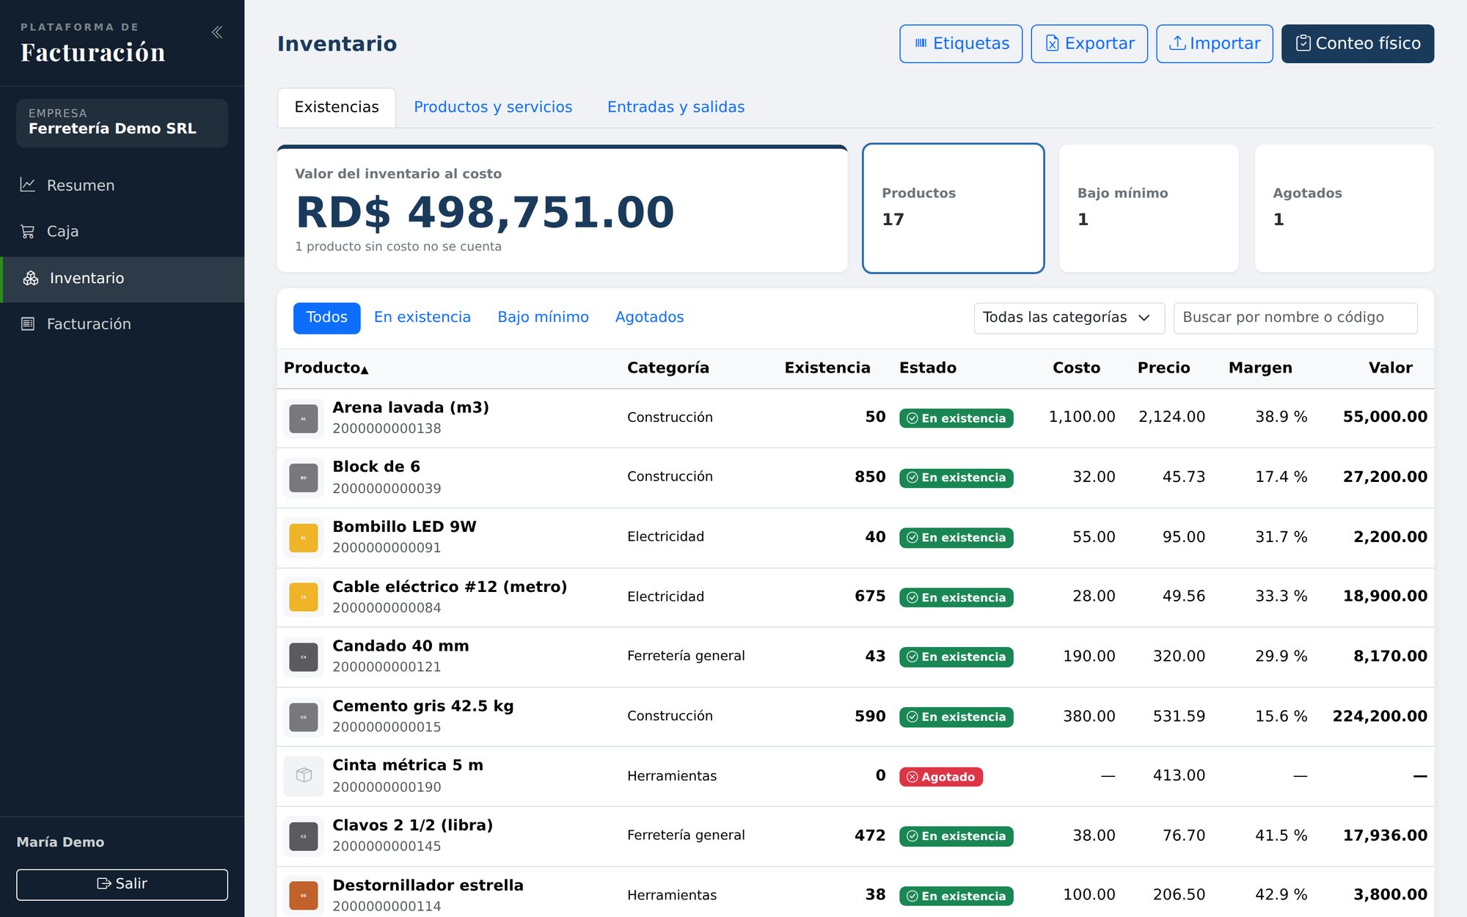Click Destornillador estrella orange thumbnail
Viewport: 1467px width, 917px height.
pyautogui.click(x=304, y=896)
